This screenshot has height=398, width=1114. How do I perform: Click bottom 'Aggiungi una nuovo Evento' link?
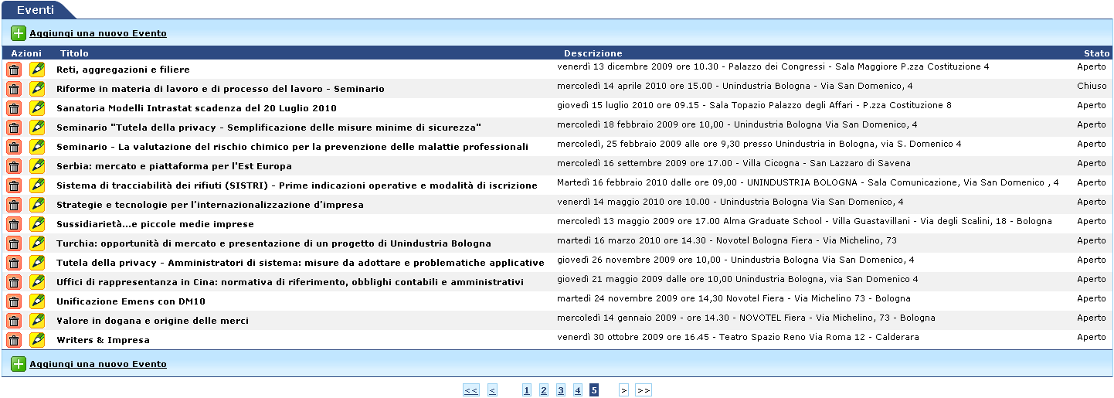click(x=98, y=364)
